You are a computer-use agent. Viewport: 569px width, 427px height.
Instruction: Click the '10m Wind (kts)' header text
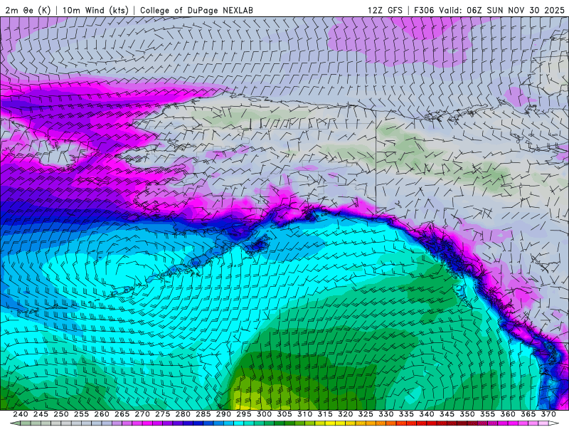coord(95,10)
